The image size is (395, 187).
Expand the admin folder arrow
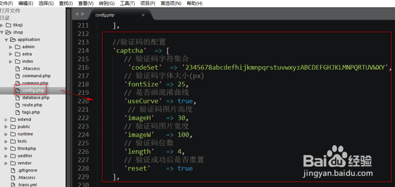(x=11, y=47)
